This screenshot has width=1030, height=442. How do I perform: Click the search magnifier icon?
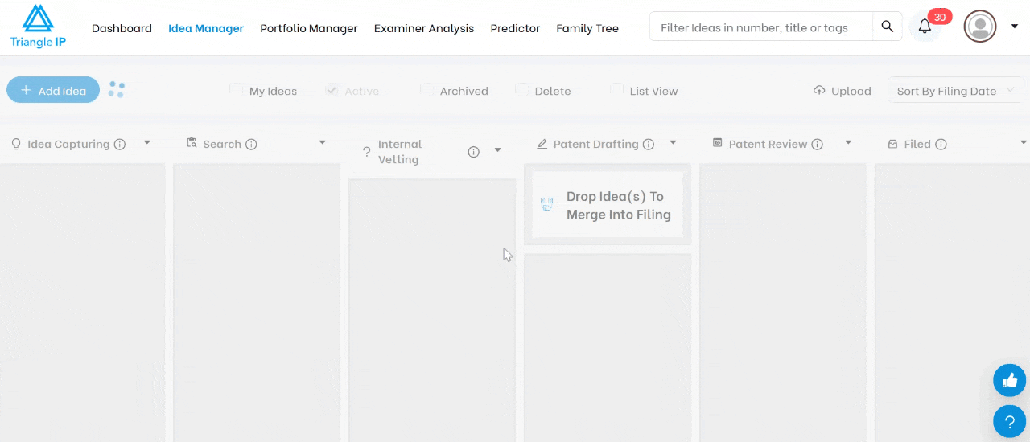(x=887, y=27)
